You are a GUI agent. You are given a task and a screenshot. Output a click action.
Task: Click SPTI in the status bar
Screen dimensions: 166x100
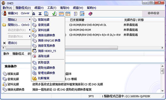point(91,96)
